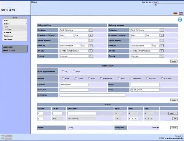Screen dimensions: 184x141
Task: Click the billing Special address field
Action: point(74,40)
